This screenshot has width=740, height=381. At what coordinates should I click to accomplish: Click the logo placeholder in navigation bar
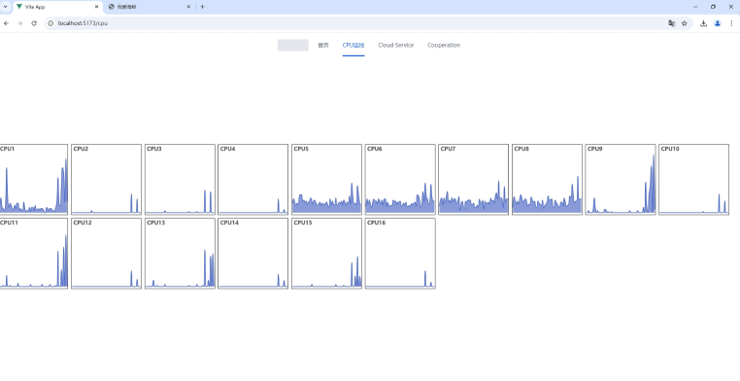coord(293,46)
